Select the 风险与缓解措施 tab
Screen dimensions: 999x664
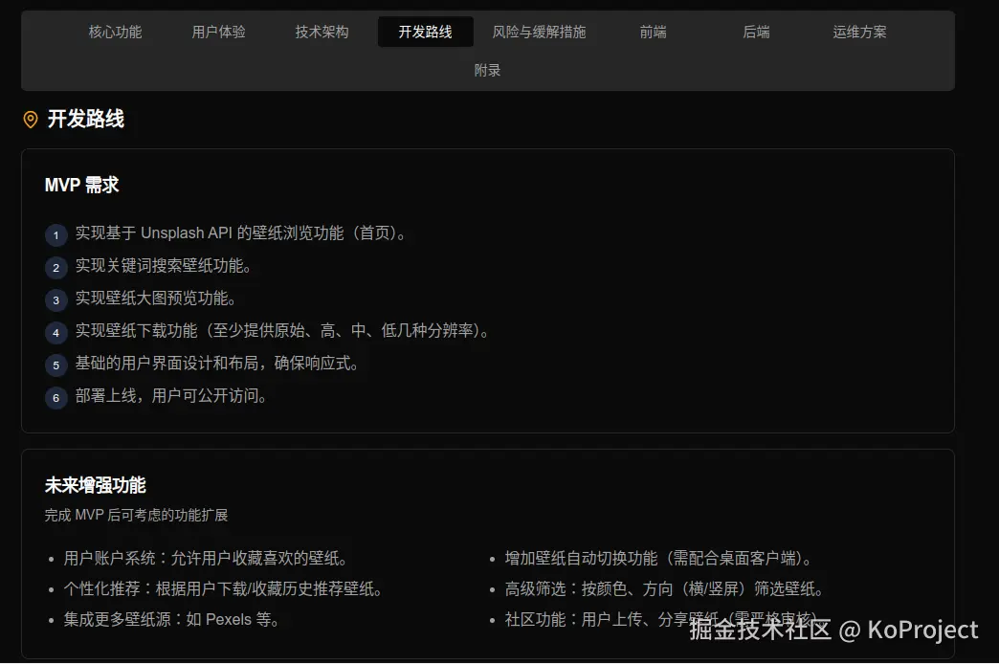(539, 32)
